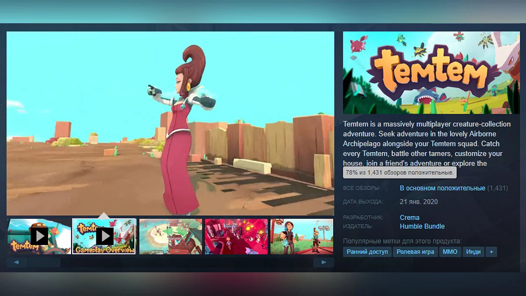Click the 'ИЗДАТЕЛЬ:' label

click(358, 226)
